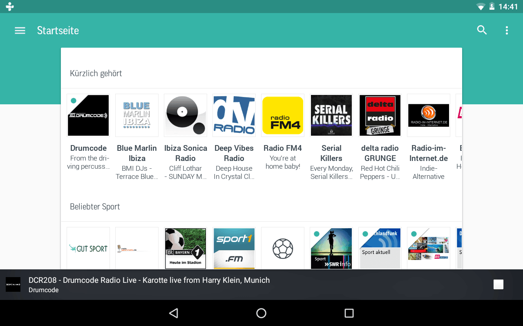Click the Red Hot Chili Peppers track text
This screenshot has width=523, height=326.
click(380, 172)
